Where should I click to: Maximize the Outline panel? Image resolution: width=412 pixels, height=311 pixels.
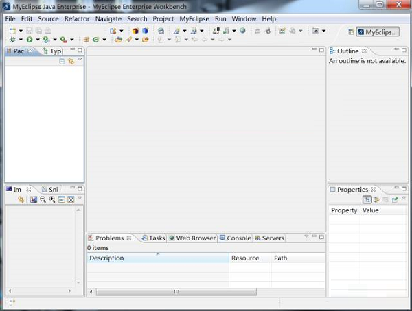click(x=404, y=50)
